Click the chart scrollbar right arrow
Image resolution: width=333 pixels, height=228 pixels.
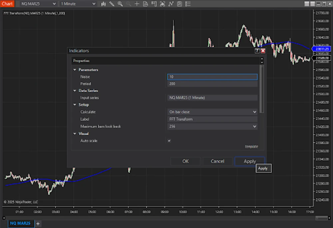pos(329,218)
